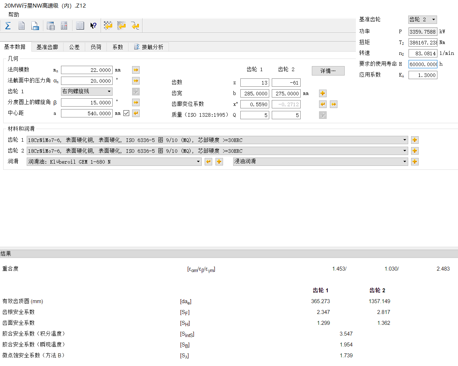Toggle the center distance lock checkbox
Screen dimensions: 458x366
tap(126, 113)
